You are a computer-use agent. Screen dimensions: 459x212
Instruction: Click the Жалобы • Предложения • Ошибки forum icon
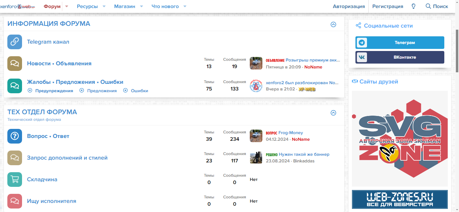point(15,86)
